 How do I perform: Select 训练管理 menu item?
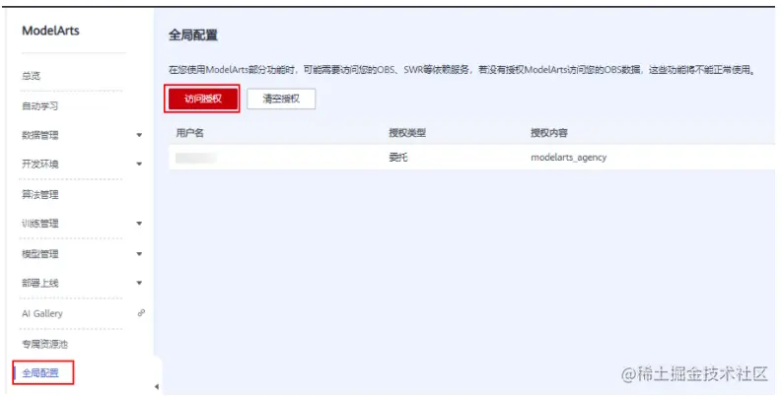(x=39, y=224)
